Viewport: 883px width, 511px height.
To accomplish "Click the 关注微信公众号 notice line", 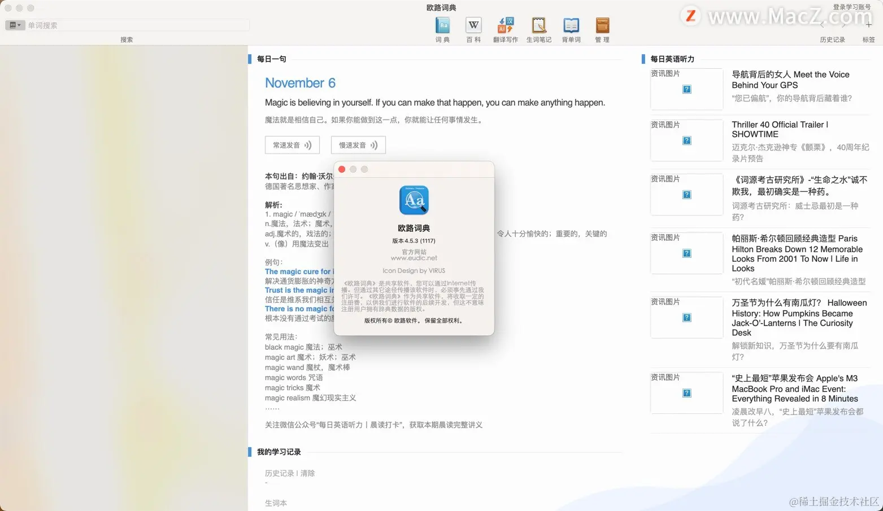I will point(373,425).
